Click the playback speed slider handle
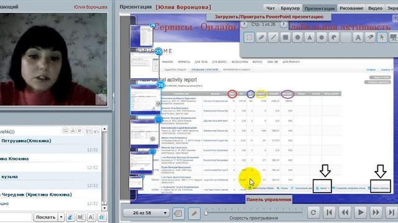 (x=206, y=213)
